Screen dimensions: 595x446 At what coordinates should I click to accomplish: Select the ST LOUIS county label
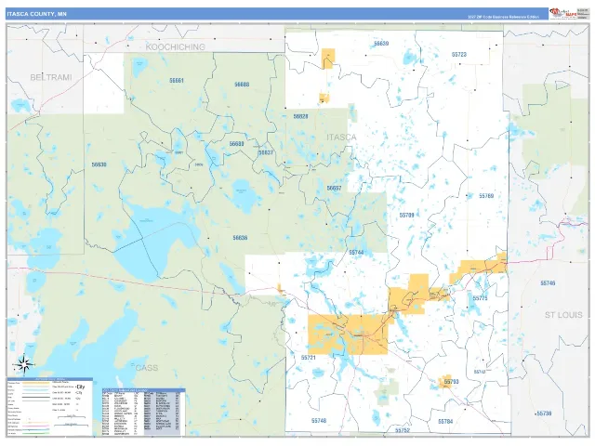coord(563,315)
